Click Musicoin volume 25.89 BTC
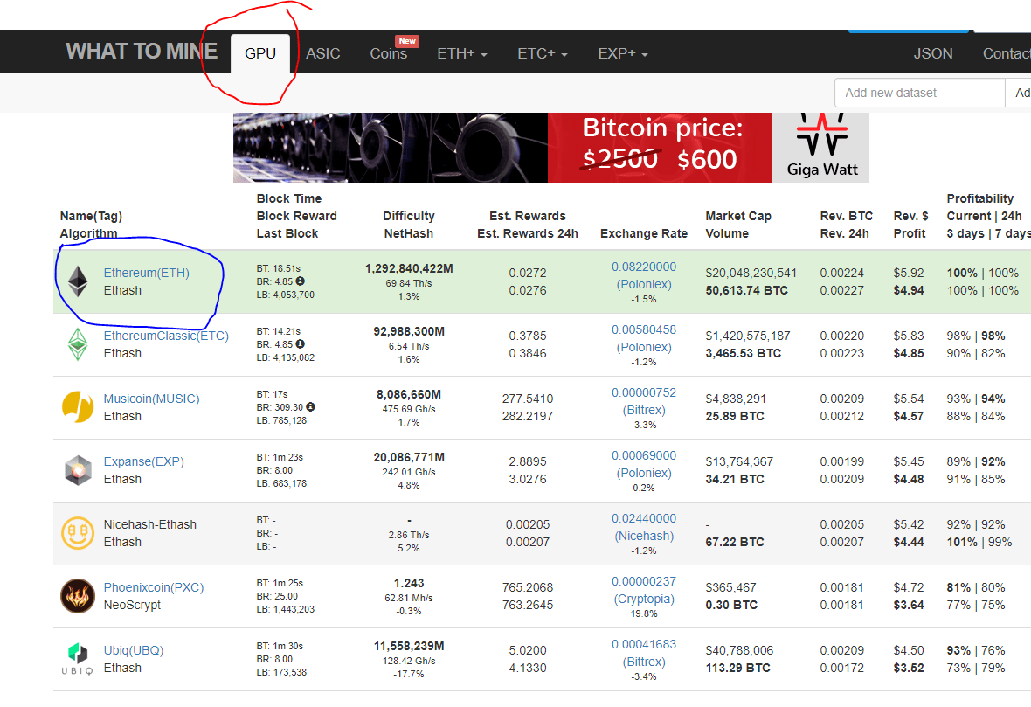 pos(735,416)
